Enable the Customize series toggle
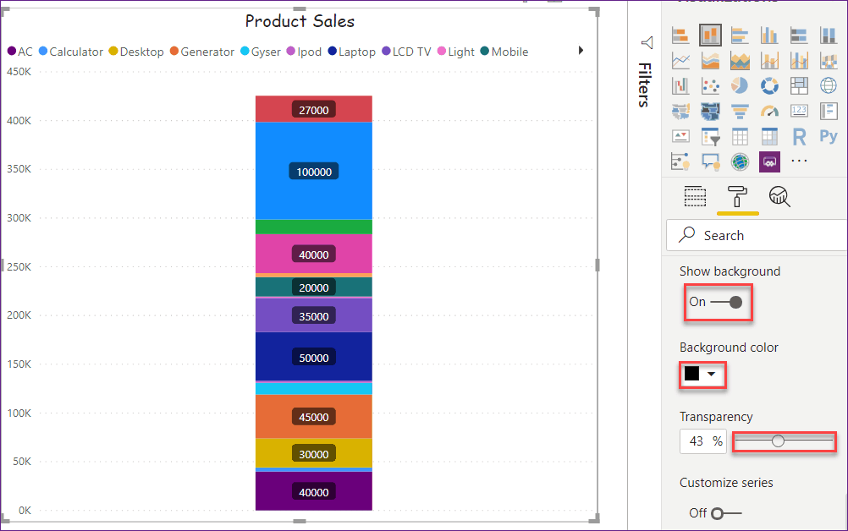Screen dimensions: 848x531 [x=716, y=512]
